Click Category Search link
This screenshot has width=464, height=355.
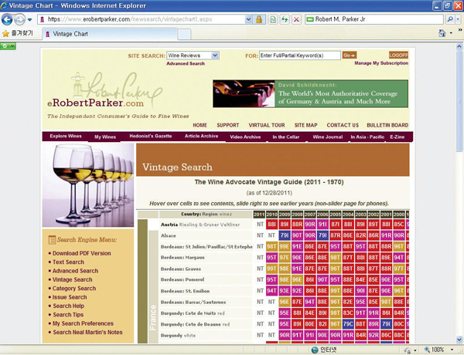(74, 289)
